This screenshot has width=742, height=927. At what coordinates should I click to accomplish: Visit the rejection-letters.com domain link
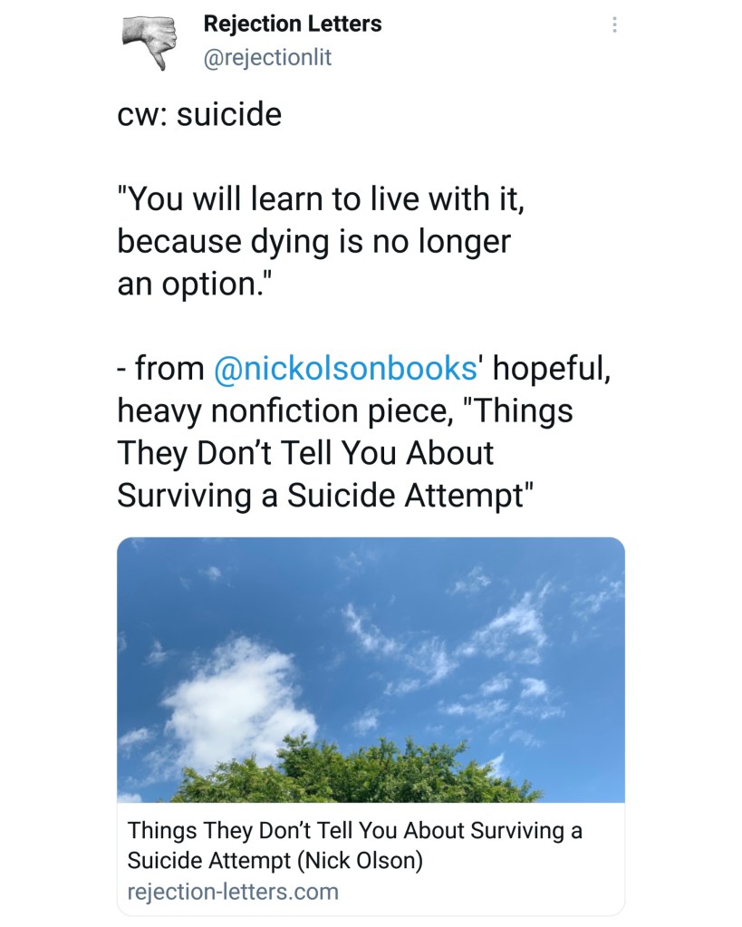(233, 892)
